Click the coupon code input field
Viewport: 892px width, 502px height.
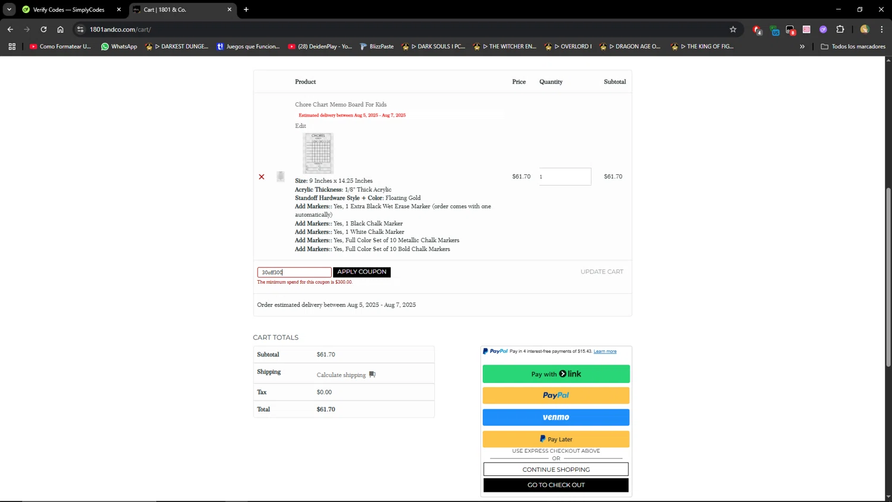point(294,272)
